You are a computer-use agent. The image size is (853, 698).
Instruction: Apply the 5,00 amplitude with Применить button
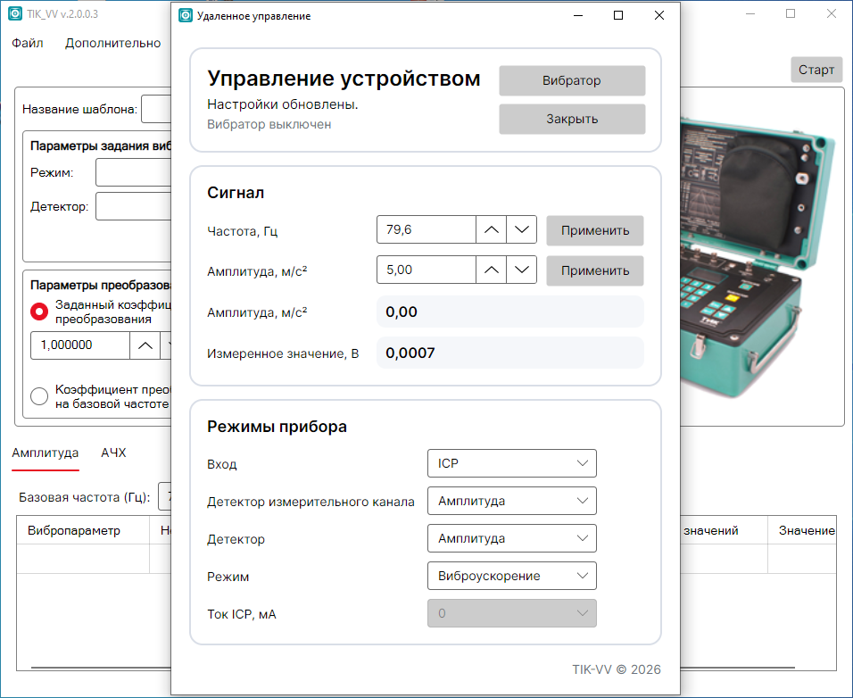click(x=595, y=270)
